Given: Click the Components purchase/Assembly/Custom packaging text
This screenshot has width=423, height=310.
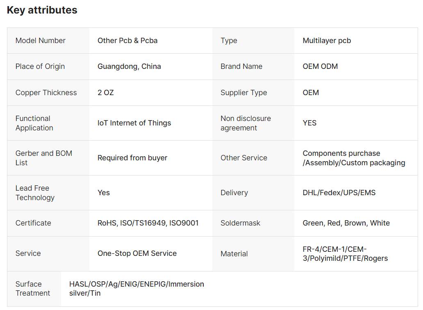Looking at the screenshot, I should pos(354,158).
